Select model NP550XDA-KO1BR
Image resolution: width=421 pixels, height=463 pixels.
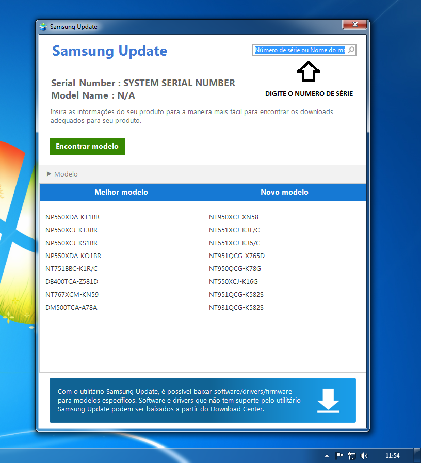point(73,256)
